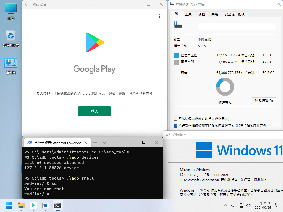Click the volume tray icon
The height and width of the screenshot is (212, 283).
click(248, 205)
